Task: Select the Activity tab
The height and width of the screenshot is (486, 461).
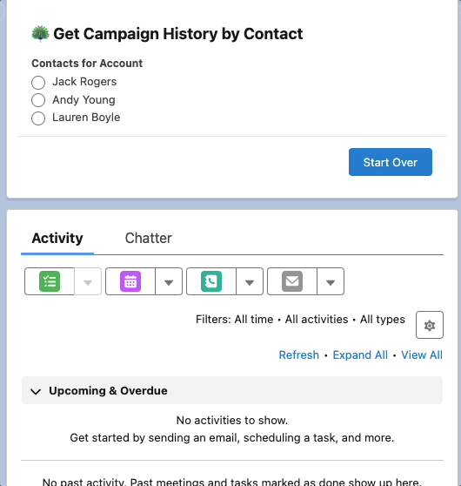Action: (57, 238)
